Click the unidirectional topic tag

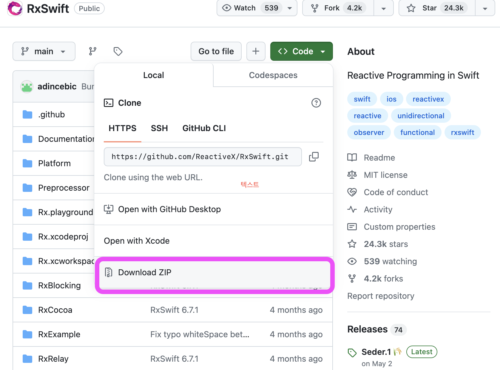[x=421, y=116]
